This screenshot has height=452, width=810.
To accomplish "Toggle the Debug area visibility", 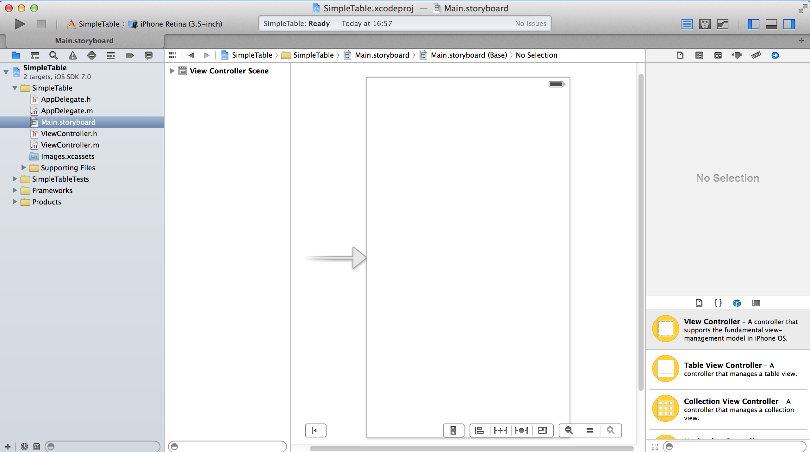I will click(771, 24).
